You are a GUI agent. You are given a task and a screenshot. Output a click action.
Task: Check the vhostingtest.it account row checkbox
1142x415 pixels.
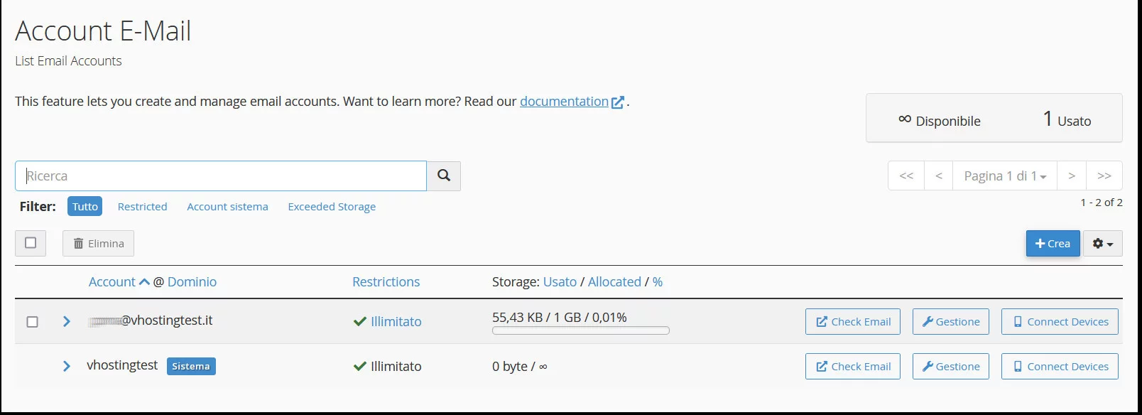click(x=32, y=322)
